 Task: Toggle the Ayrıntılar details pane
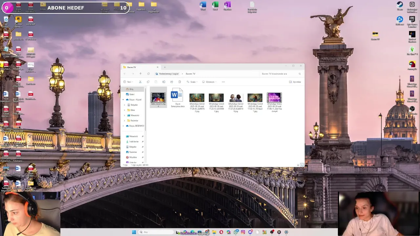tap(295, 82)
